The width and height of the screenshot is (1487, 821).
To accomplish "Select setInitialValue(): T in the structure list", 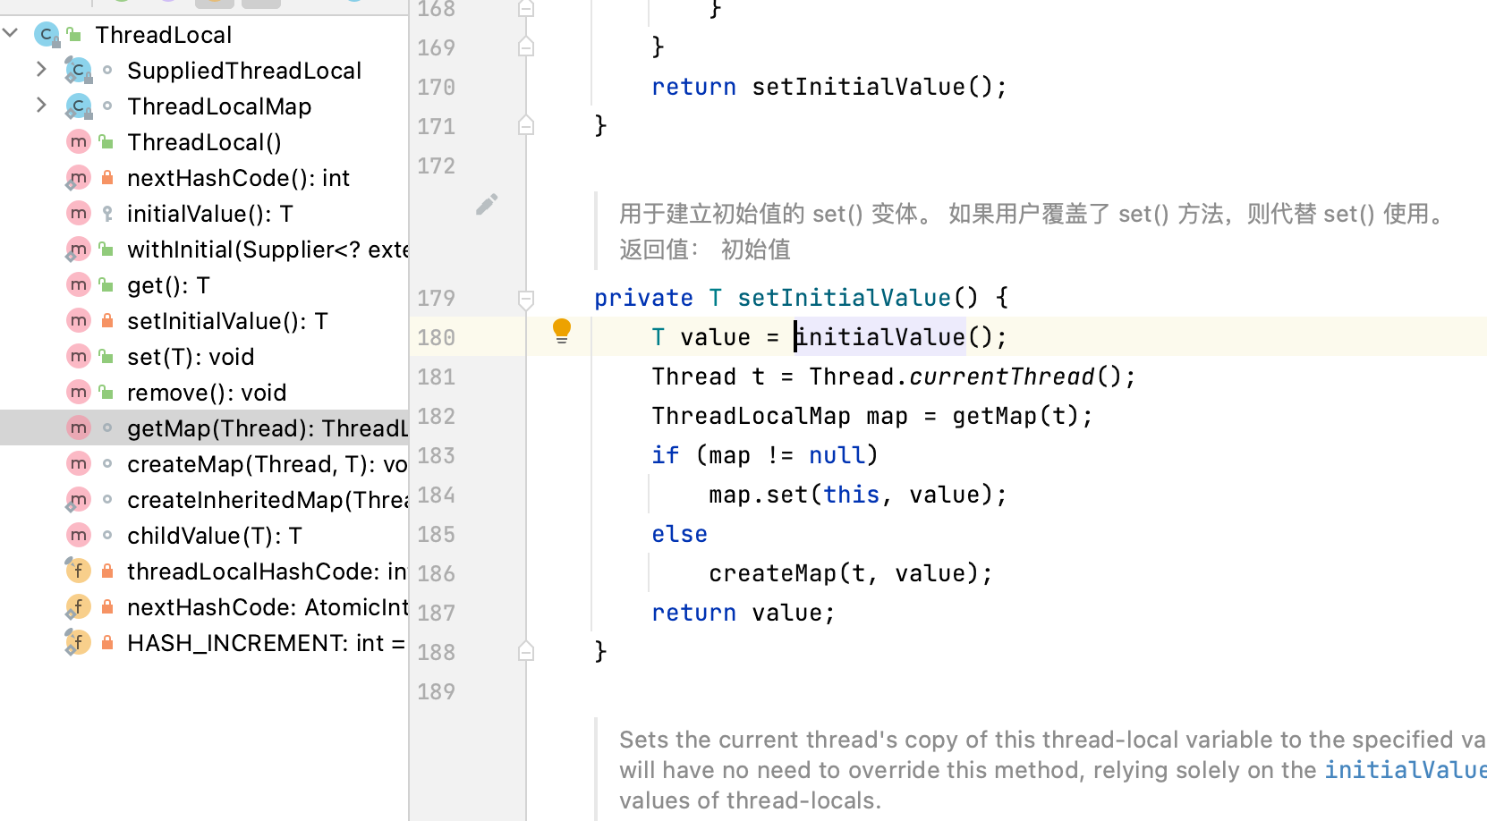I will tap(227, 321).
